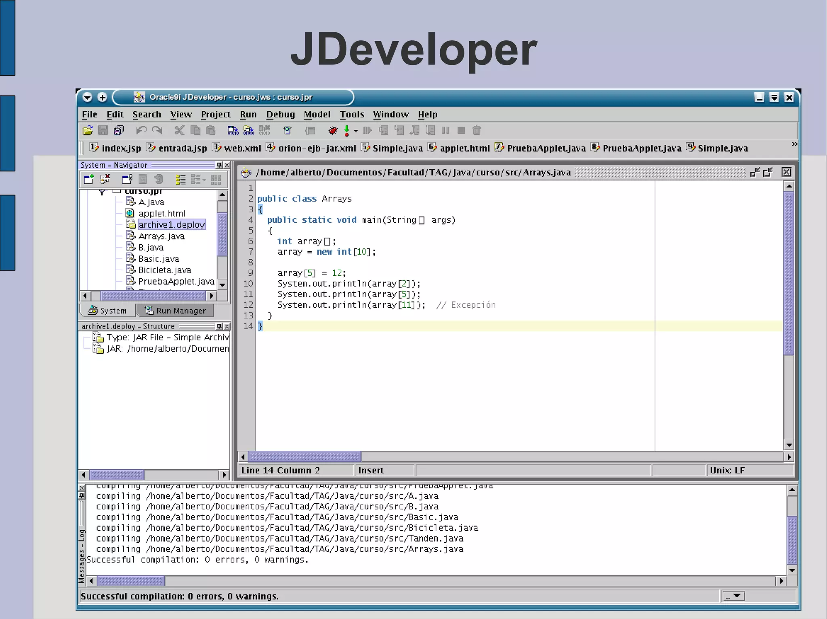The image size is (827, 619).
Task: Switch to the Run Manager tab
Action: click(175, 311)
